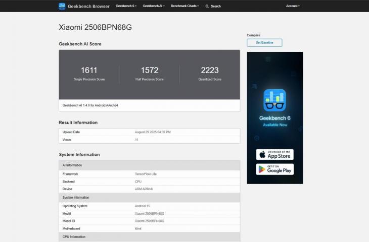Click the Geekbench Browser logo icon
The width and height of the screenshot is (369, 242).
[x=62, y=6]
